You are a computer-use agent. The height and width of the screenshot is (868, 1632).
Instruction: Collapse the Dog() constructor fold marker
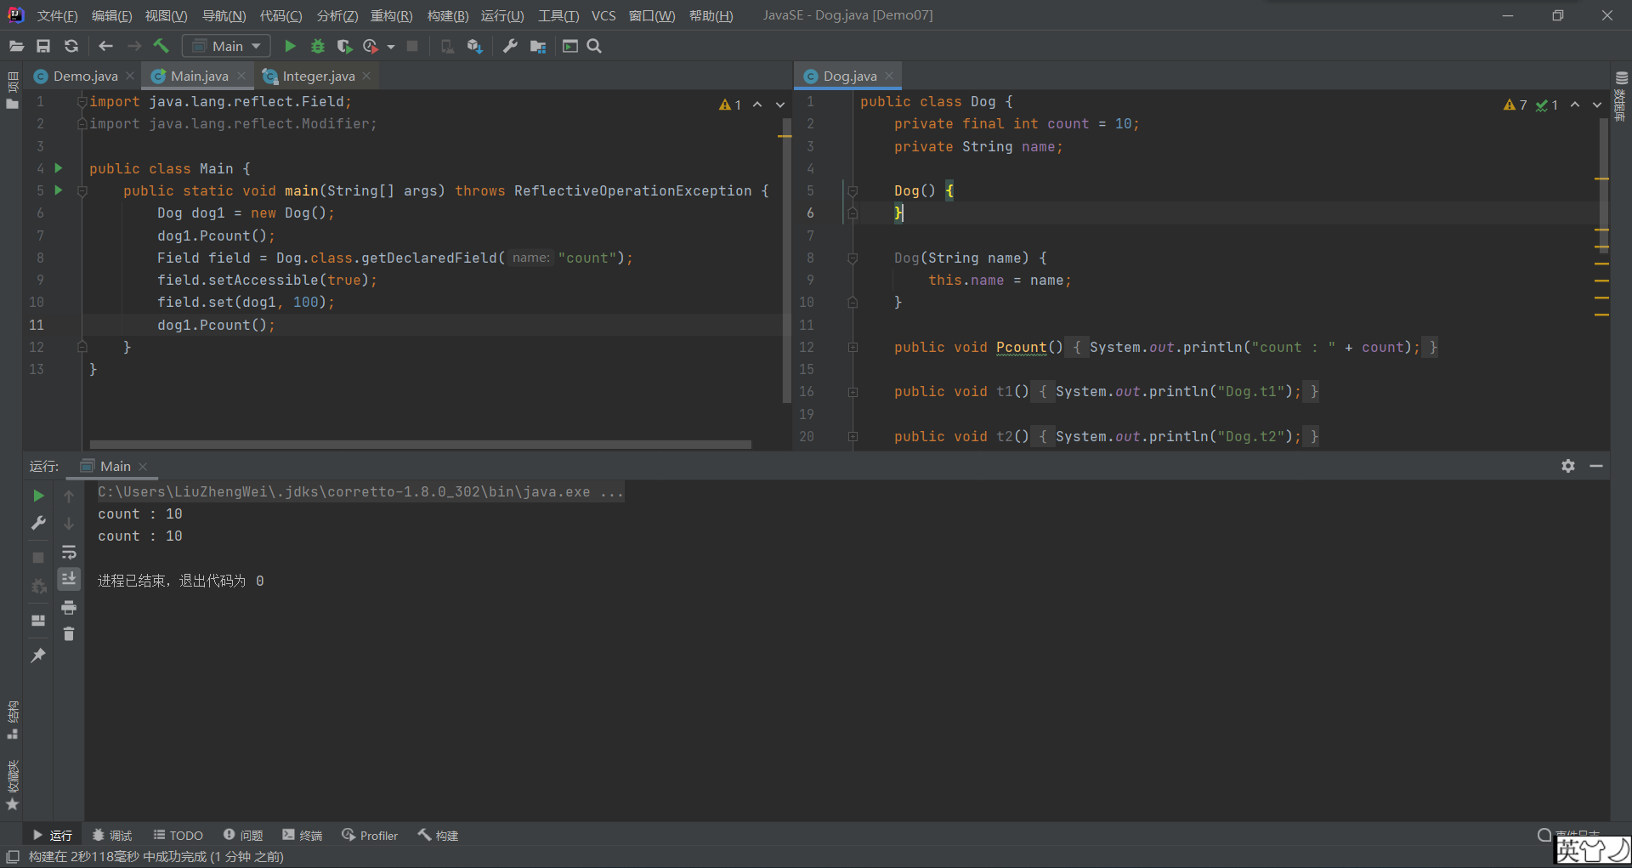coord(853,190)
